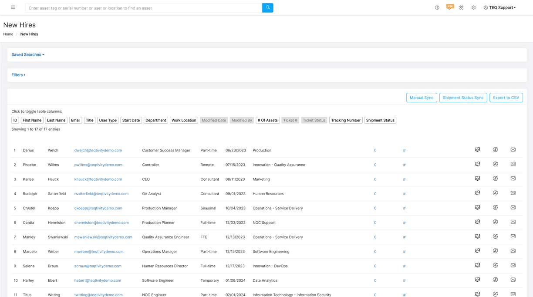Screen dimensions: 533x297
Task: Hide the Tracking Number column
Action: (x=346, y=120)
